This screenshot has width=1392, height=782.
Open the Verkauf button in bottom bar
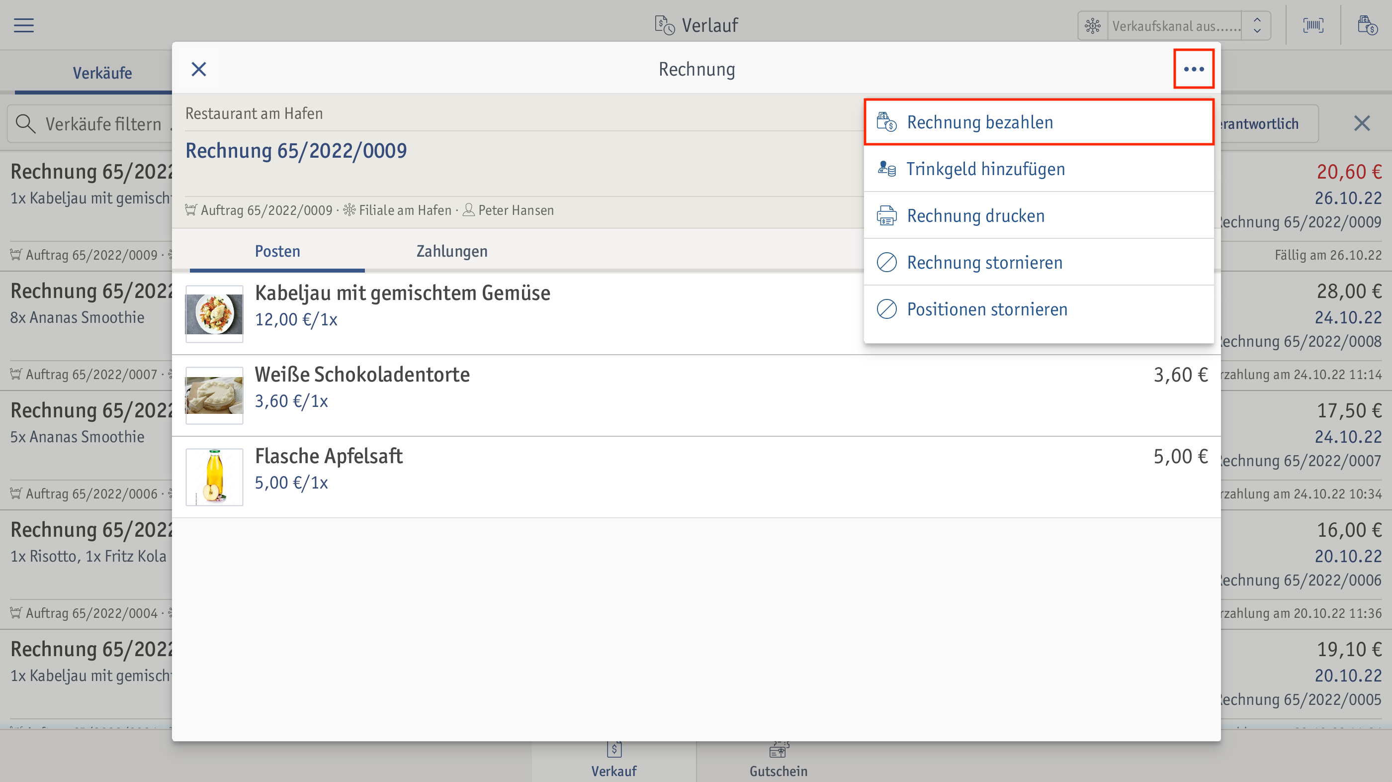coord(614,762)
